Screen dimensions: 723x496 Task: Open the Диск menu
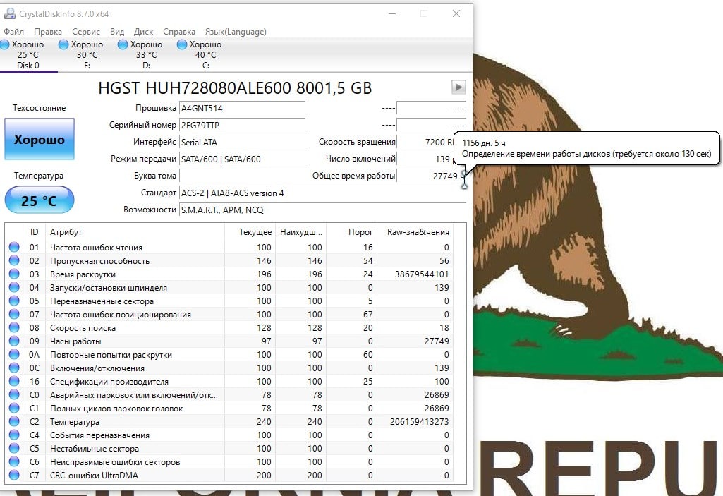(x=143, y=32)
